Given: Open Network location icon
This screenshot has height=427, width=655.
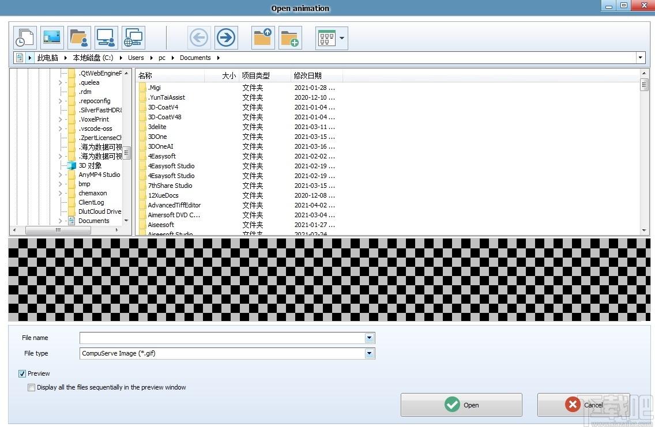Looking at the screenshot, I should (133, 38).
